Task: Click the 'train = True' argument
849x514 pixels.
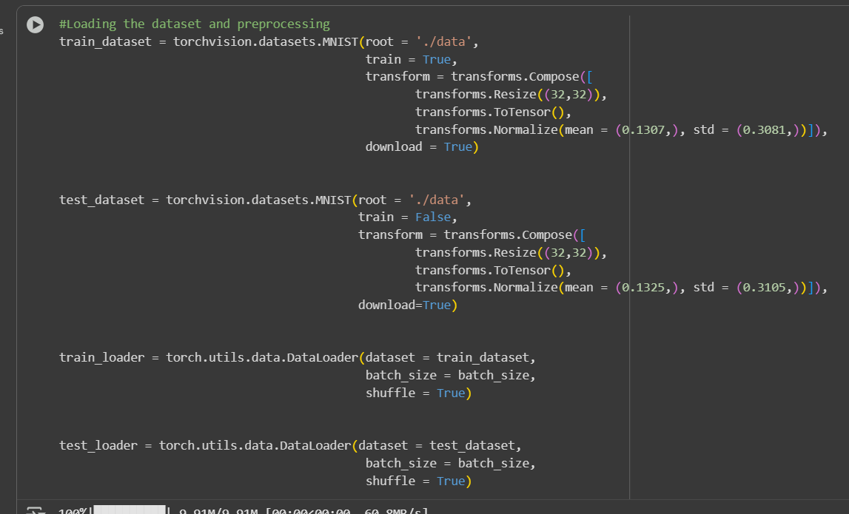Action: click(x=409, y=59)
